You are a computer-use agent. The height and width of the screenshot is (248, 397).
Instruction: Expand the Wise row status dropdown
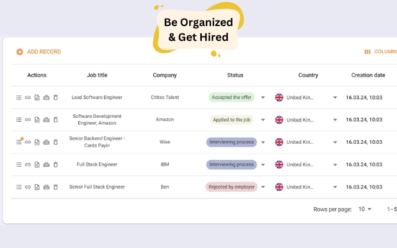(x=263, y=142)
